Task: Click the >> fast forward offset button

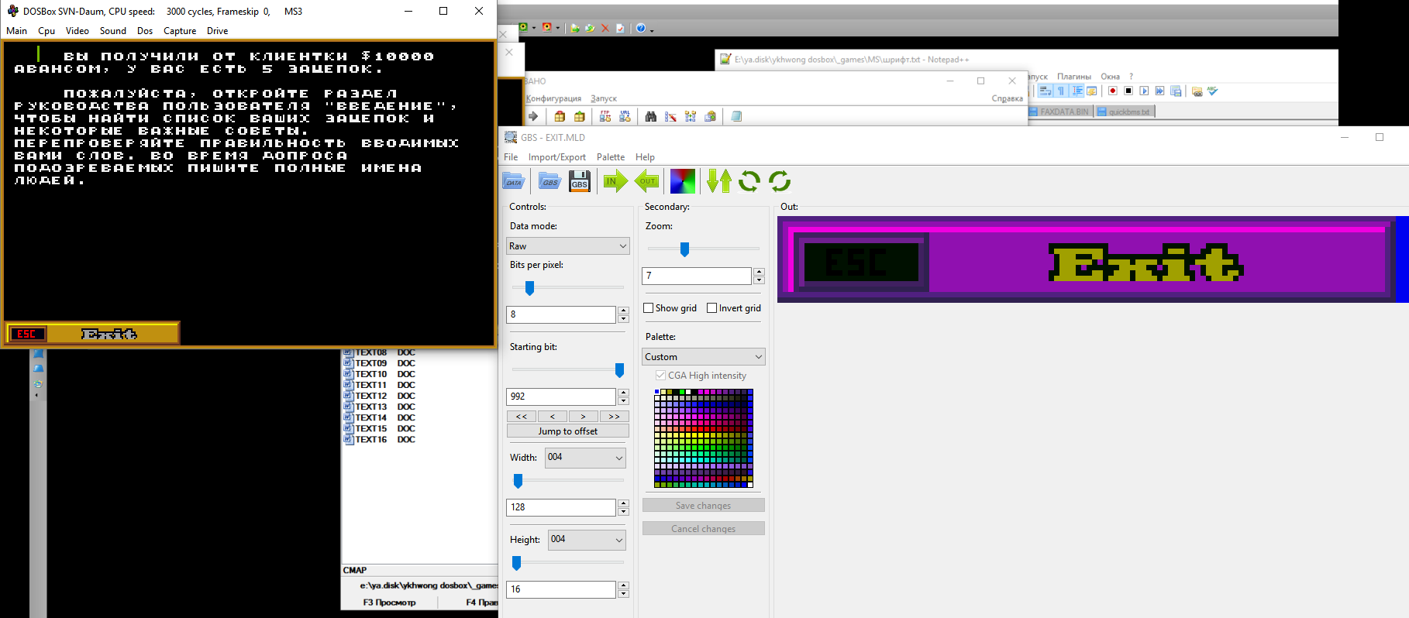Action: pos(614,417)
